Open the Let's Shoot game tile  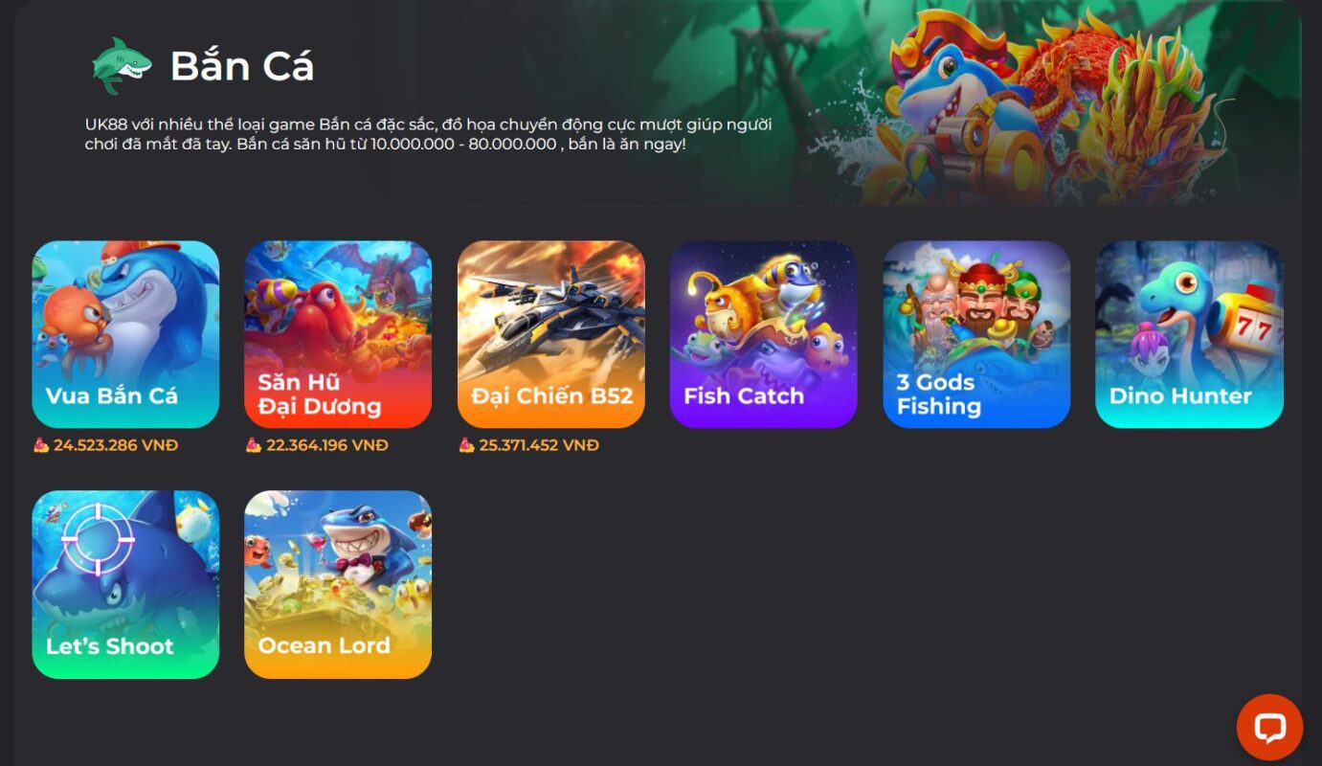(x=125, y=585)
